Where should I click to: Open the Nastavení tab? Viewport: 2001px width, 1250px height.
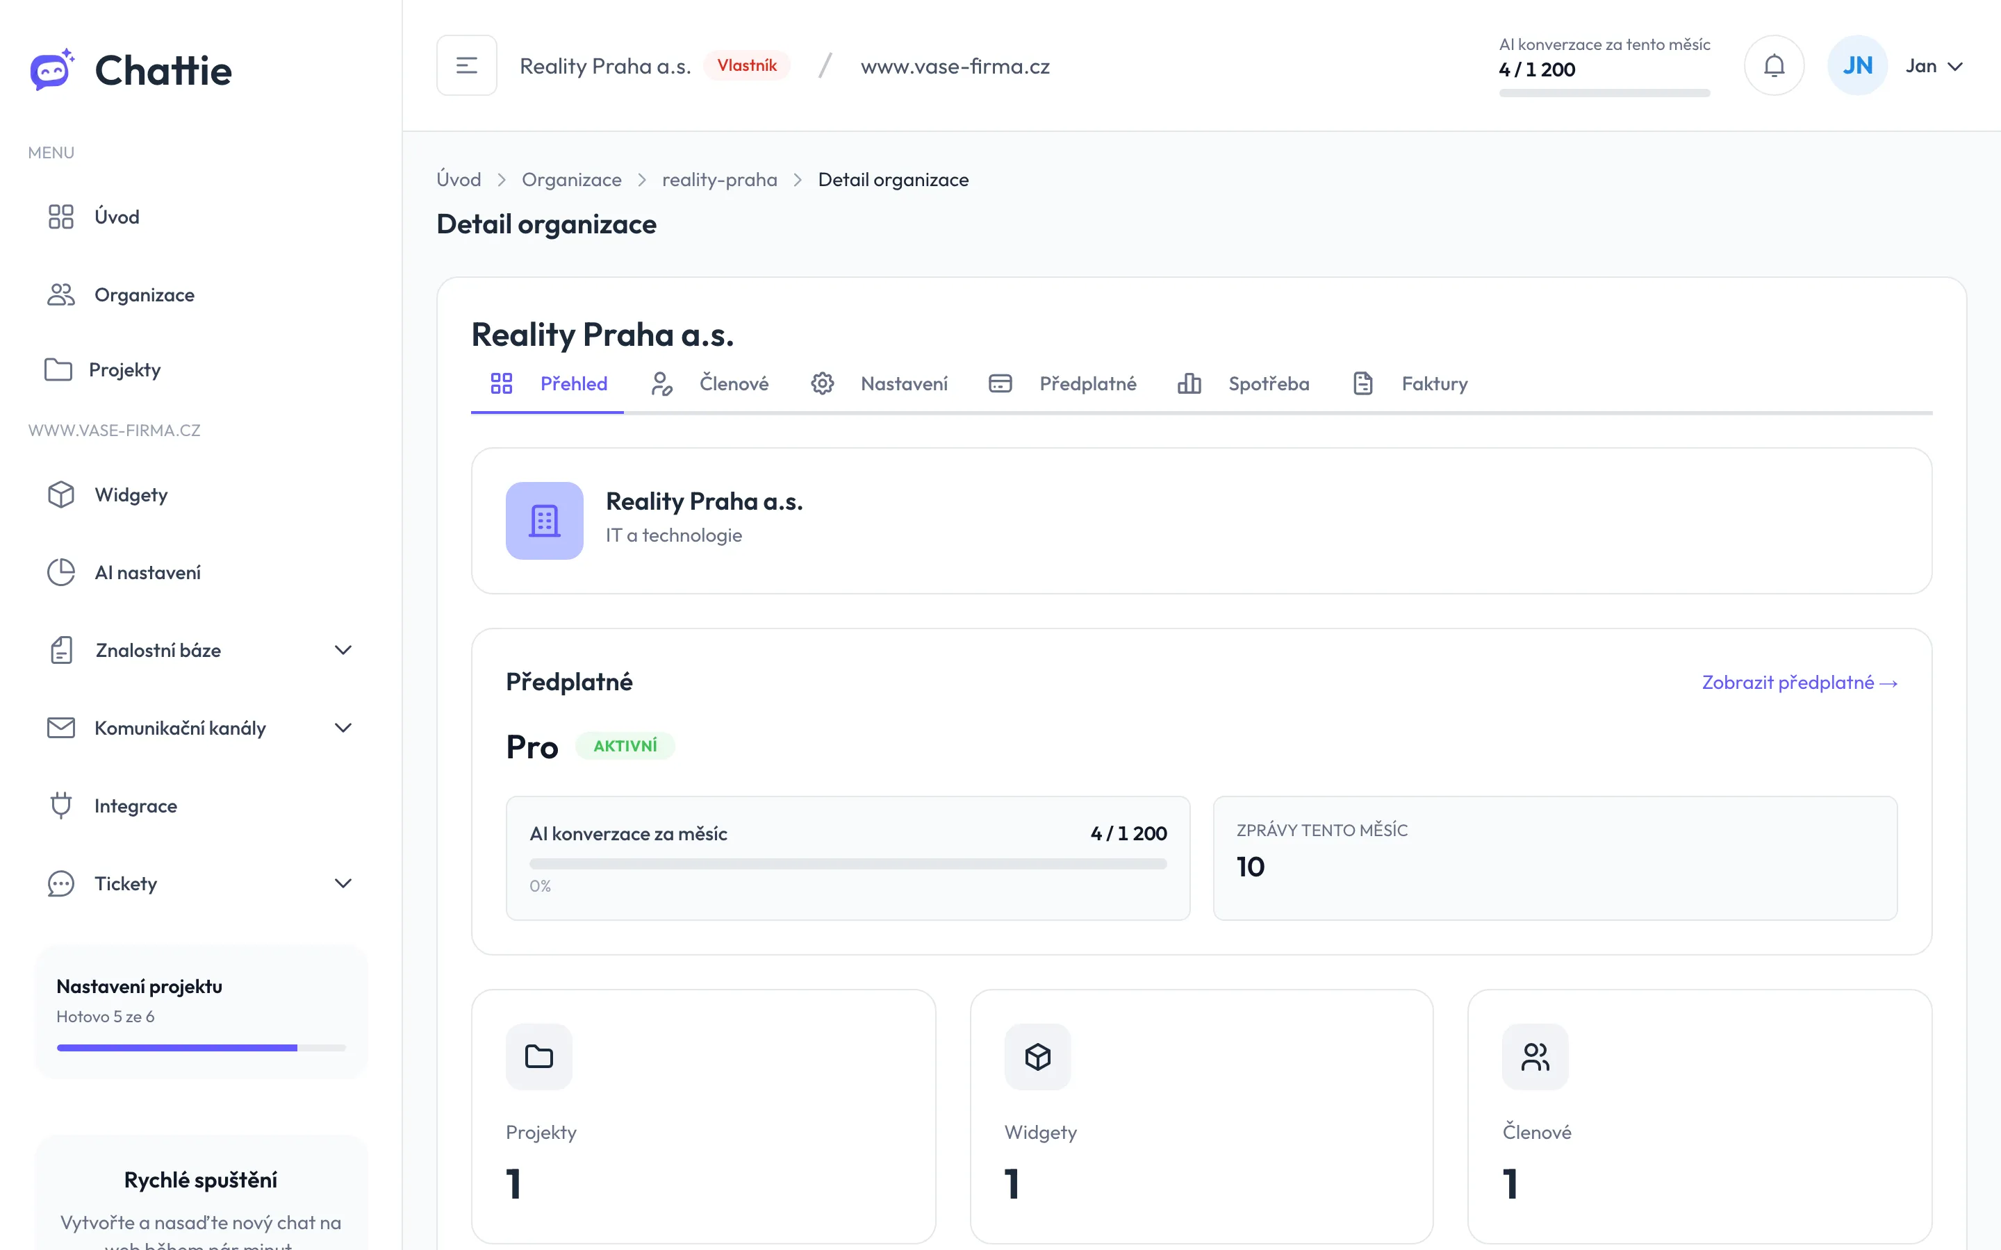coord(879,383)
